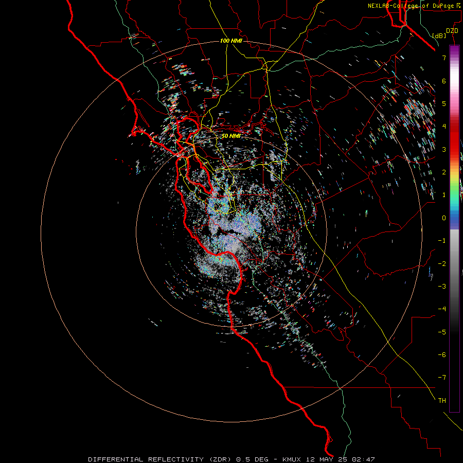This screenshot has height=463, width=463.
Task: Click the "1" value on the color scale
Action: tap(444, 195)
